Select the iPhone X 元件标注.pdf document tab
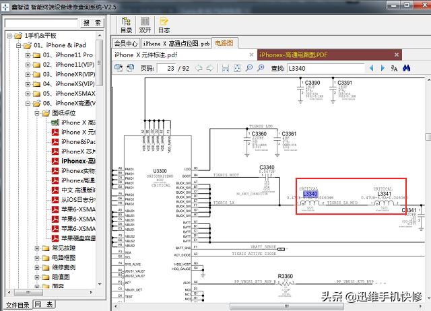Viewport: 431px width, 311px height. 184,55
